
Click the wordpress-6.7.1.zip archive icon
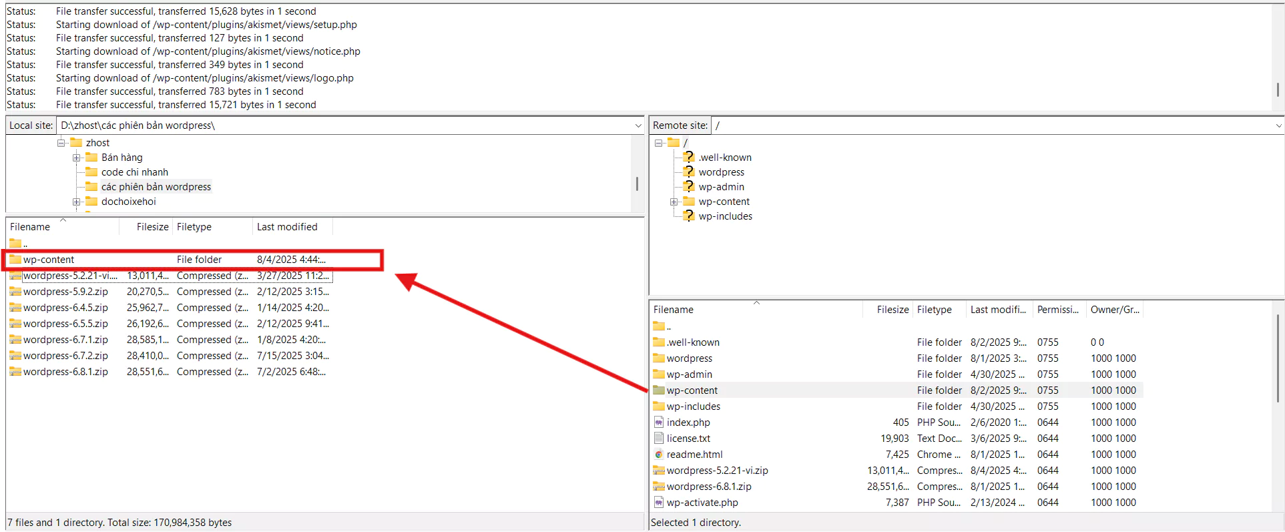pos(15,340)
